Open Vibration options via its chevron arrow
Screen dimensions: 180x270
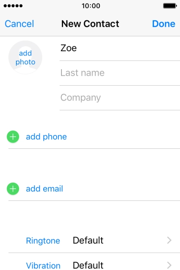(169, 265)
